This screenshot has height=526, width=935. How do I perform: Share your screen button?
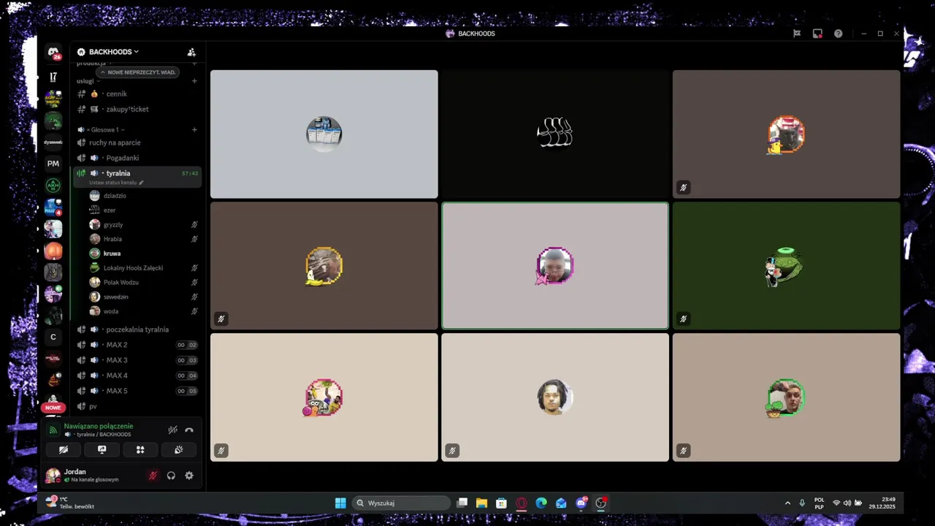click(102, 449)
